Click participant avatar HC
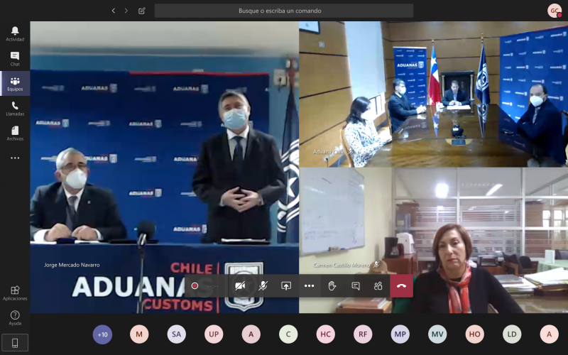This screenshot has width=568, height=355. [x=326, y=334]
